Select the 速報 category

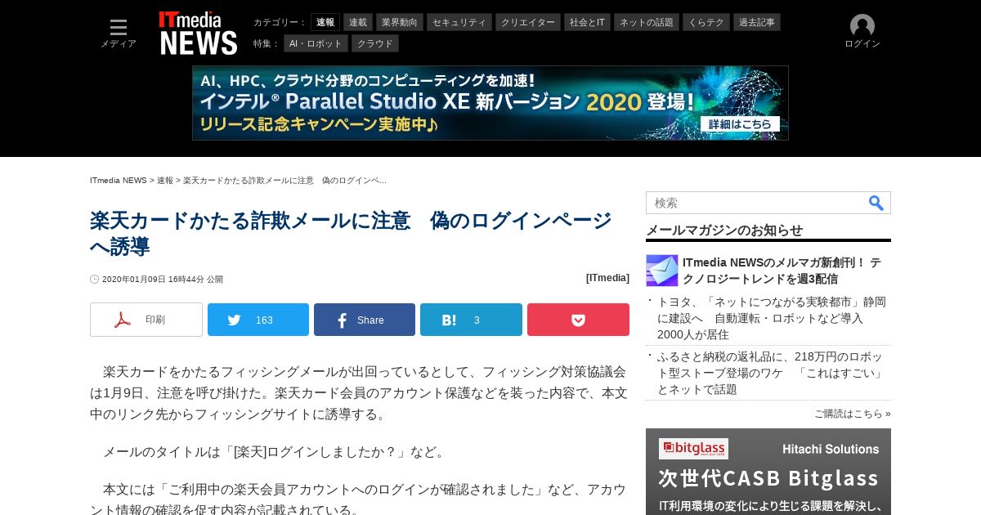point(325,22)
